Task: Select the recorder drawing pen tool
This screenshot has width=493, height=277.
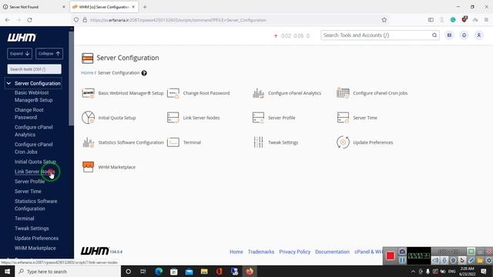Action: click(x=471, y=260)
